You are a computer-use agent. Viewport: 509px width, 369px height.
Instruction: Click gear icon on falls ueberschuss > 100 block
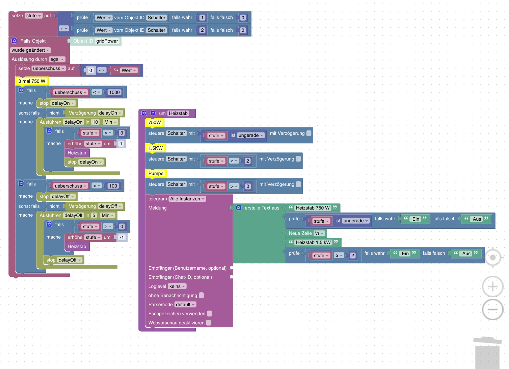21,183
